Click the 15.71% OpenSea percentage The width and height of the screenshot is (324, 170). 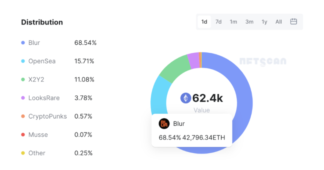[x=84, y=61]
